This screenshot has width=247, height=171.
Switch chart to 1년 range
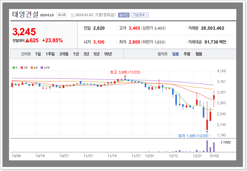pyautogui.click(x=76, y=54)
